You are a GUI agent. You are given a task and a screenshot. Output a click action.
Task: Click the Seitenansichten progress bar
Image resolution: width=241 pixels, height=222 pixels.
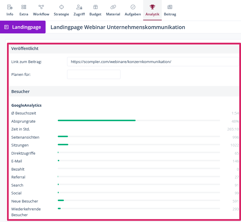coord(139,136)
